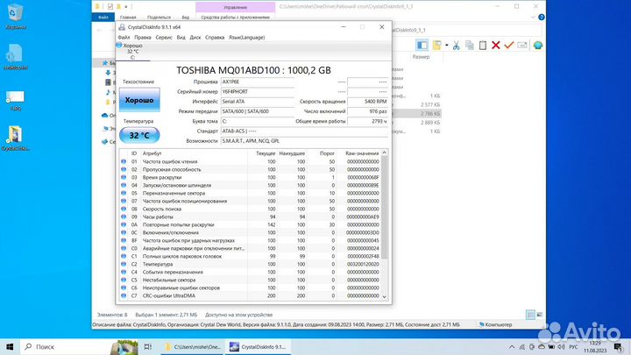This screenshot has width=631, height=355.
Task: Click the Серийный номер field
Action: (x=258, y=92)
